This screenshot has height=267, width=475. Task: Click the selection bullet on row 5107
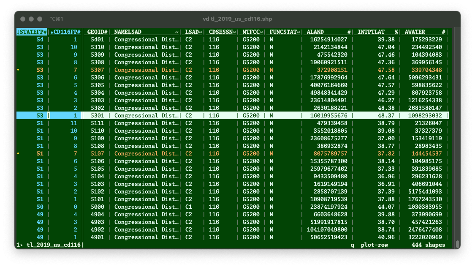pyautogui.click(x=18, y=153)
